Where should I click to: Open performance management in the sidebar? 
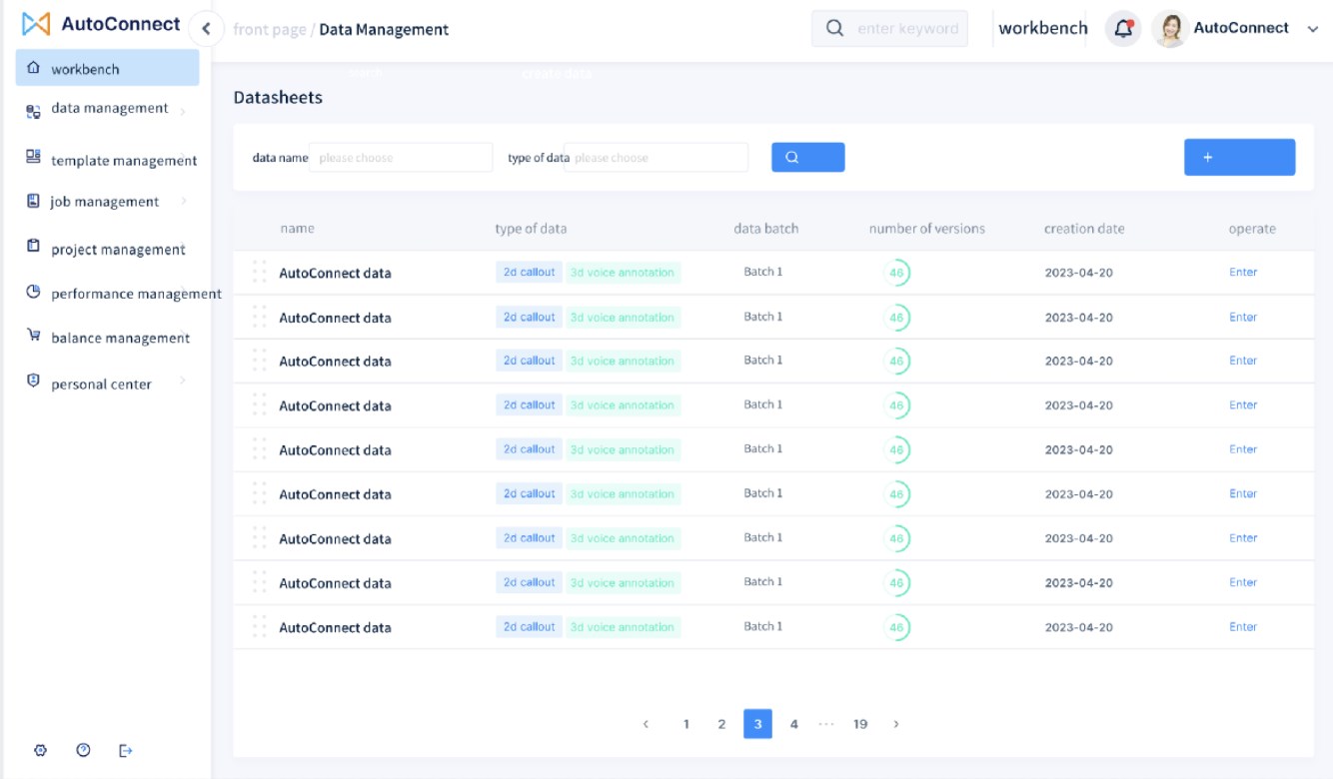pyautogui.click(x=136, y=294)
